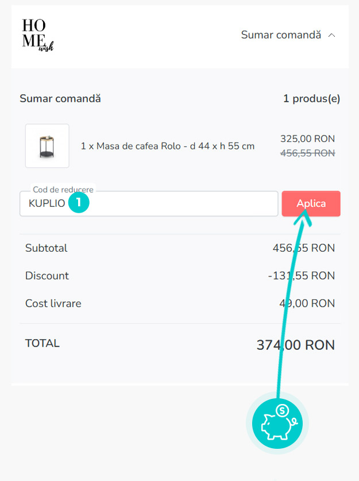The image size is (359, 481).
Task: Click the Cost livrare label
Action: pos(53,303)
